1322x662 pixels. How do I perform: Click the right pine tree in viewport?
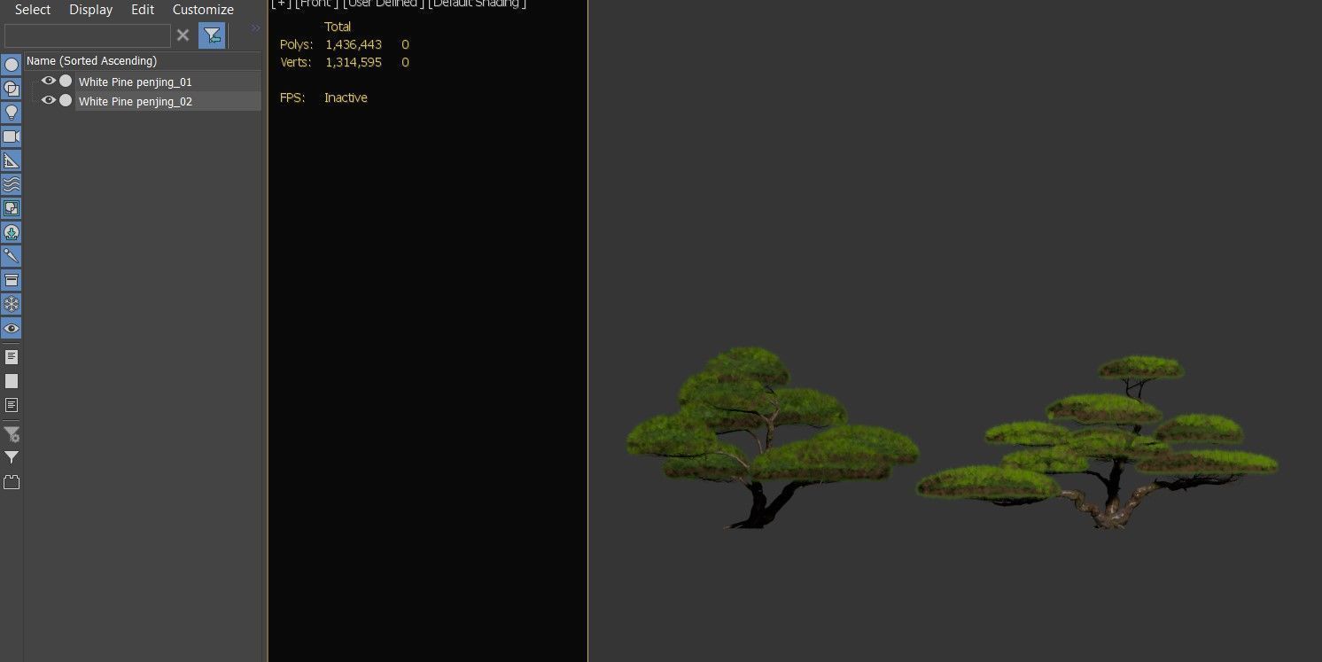[1097, 441]
